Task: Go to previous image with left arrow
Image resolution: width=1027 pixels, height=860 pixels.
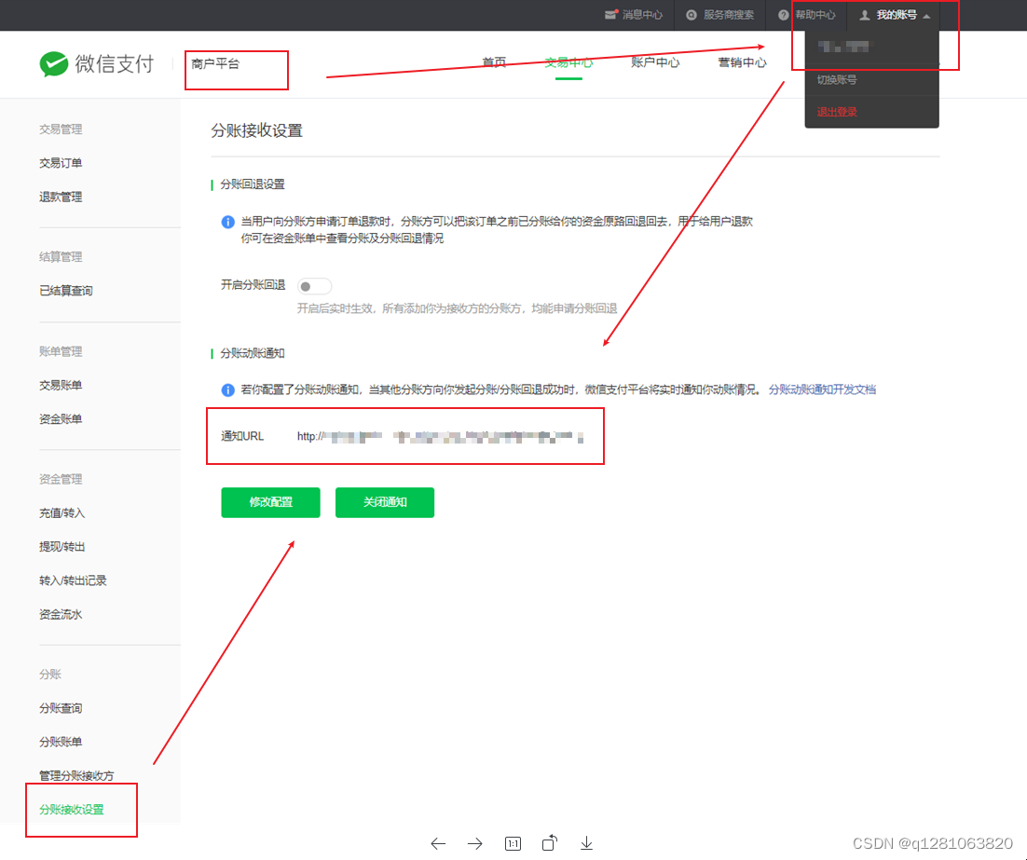Action: pos(438,843)
